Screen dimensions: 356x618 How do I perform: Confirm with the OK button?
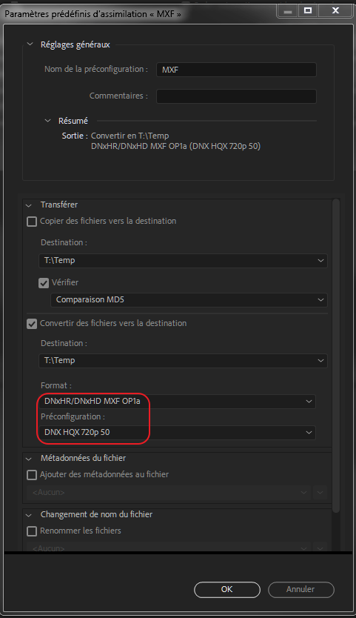tap(227, 590)
